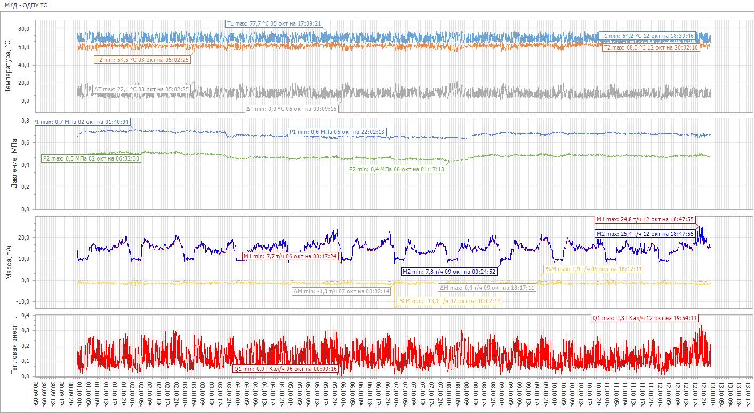Click the M2 max 25,4 т/ч label
Screen dimensions: 754x413
(645, 234)
